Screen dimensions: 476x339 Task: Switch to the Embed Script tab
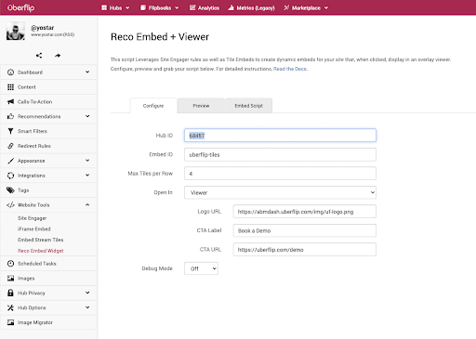click(248, 106)
